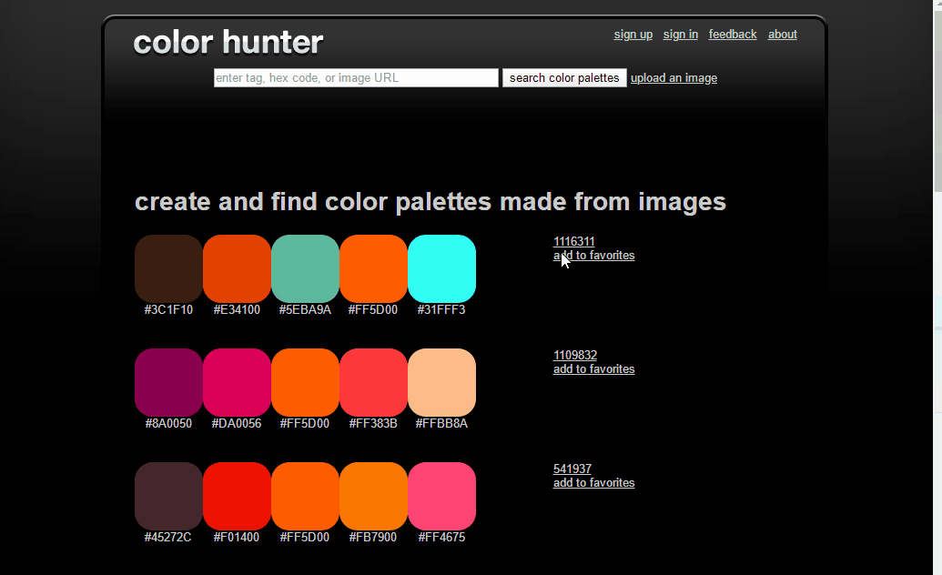Select the #FF5D00 swatch in palette 541937
Viewport: 942px width, 575px height.
(x=305, y=496)
